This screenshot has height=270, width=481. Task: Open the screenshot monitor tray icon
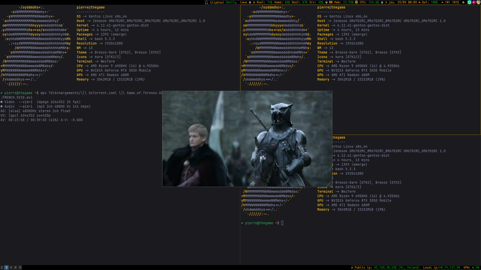tap(479, 2)
